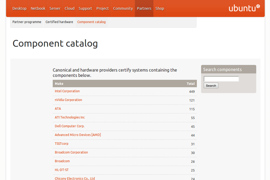Open the Desktop menu item

19,8
